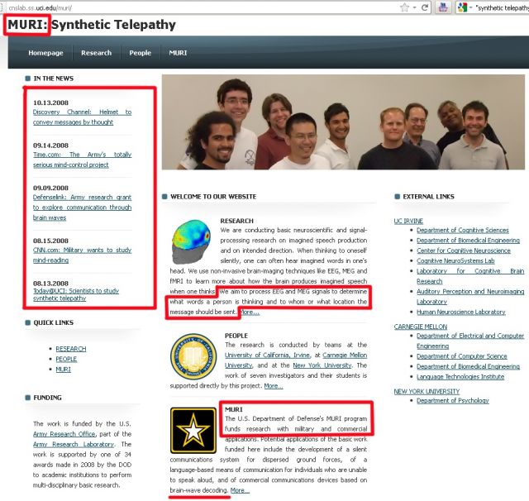Open Cognitive NeuroSystems Lab link
The height and width of the screenshot is (501, 529).
(455, 260)
